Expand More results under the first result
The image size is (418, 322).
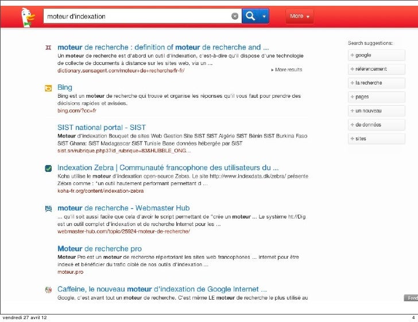[x=287, y=70]
